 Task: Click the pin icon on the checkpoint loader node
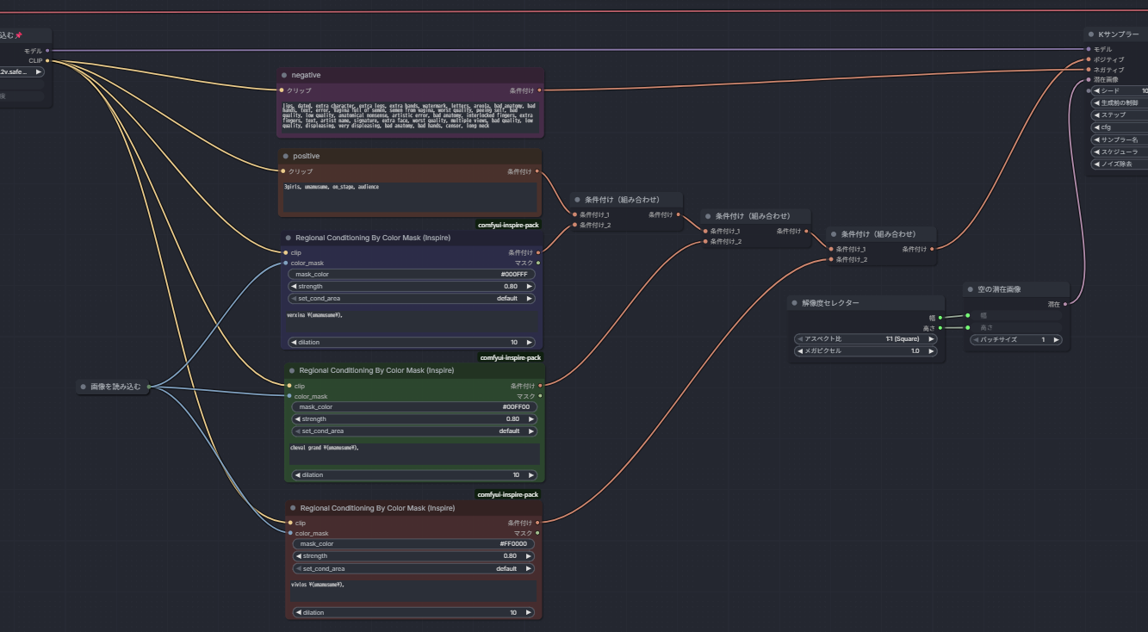pos(18,35)
